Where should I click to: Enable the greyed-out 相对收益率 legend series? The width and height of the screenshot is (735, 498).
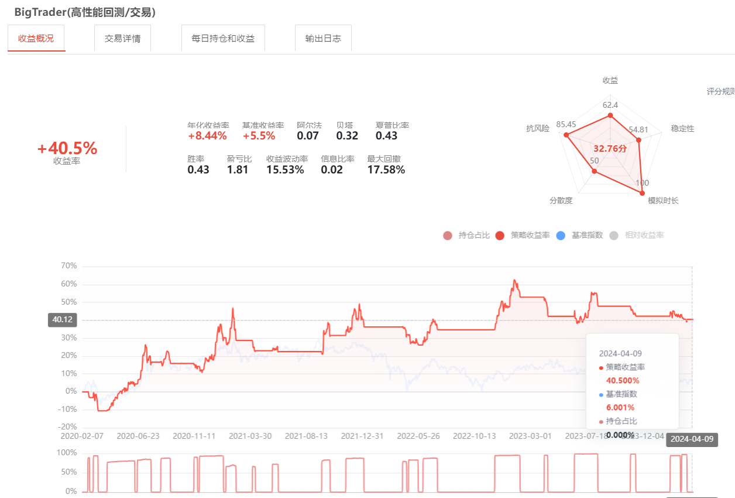coord(637,236)
